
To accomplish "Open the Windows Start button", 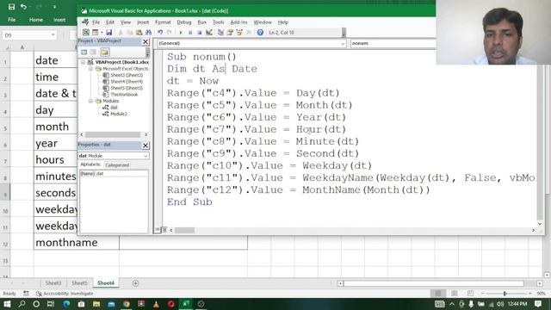I will coord(7,304).
